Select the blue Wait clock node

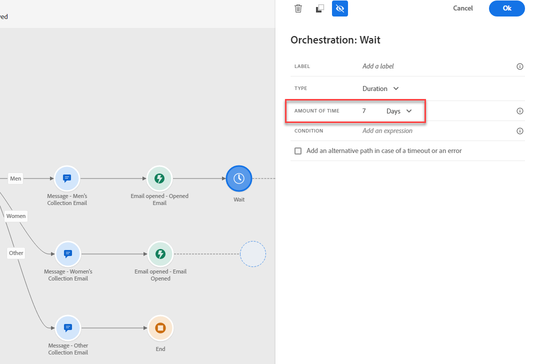[238, 178]
